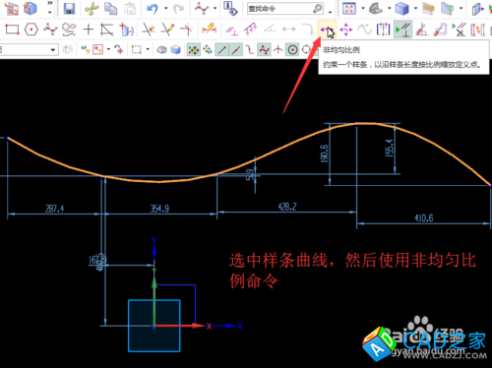This screenshot has width=492, height=368.
Task: Click the 428.2 dimension
Action: 287,207
